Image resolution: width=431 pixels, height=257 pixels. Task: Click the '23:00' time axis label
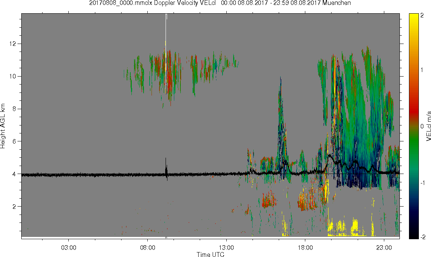pyautogui.click(x=384, y=248)
